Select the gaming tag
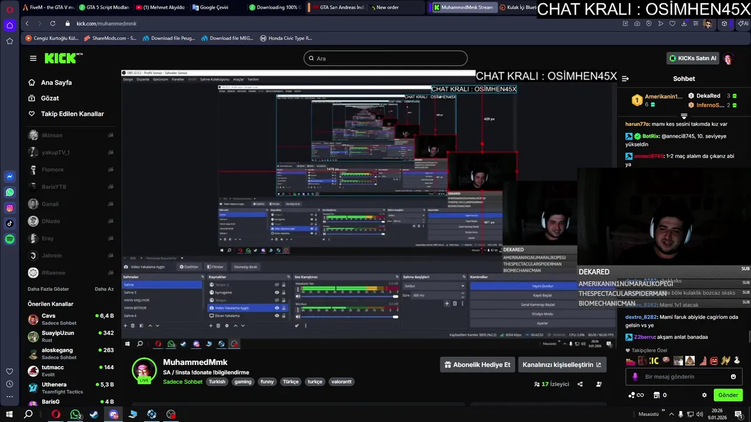The height and width of the screenshot is (422, 751). tap(243, 382)
